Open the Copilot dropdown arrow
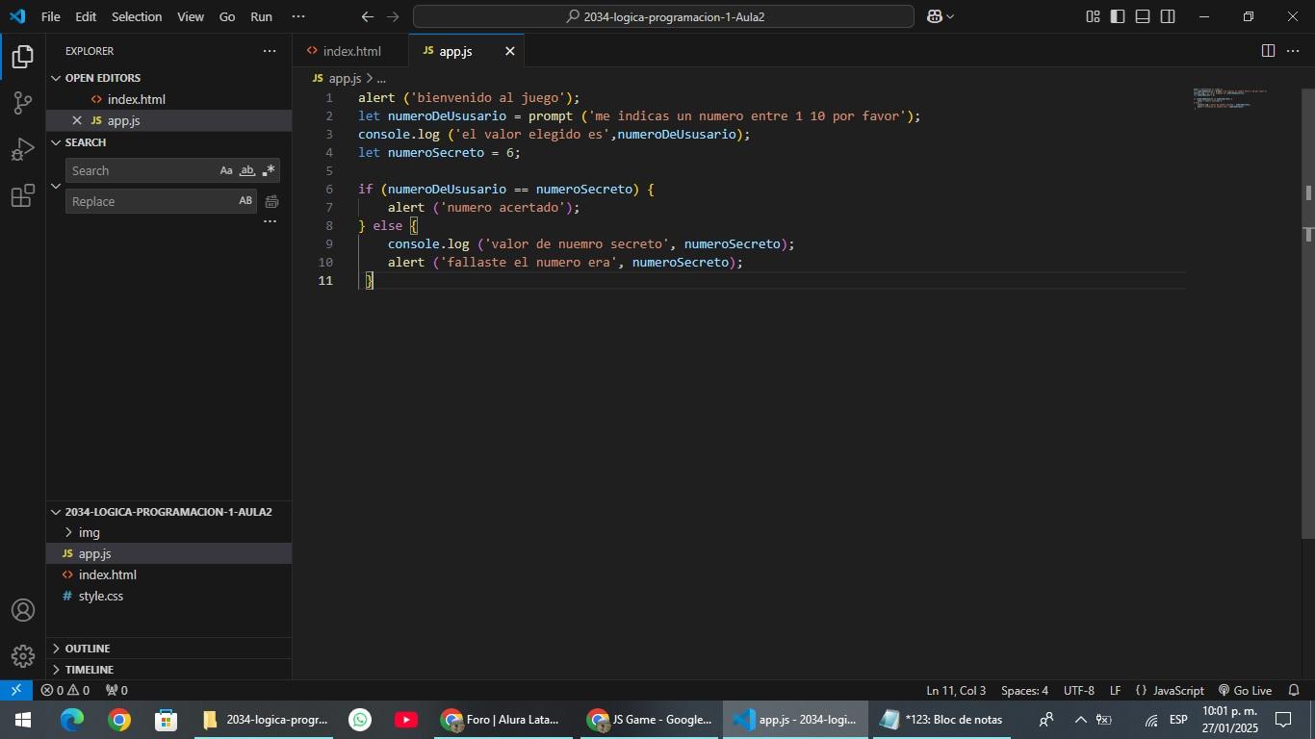 coord(950,16)
